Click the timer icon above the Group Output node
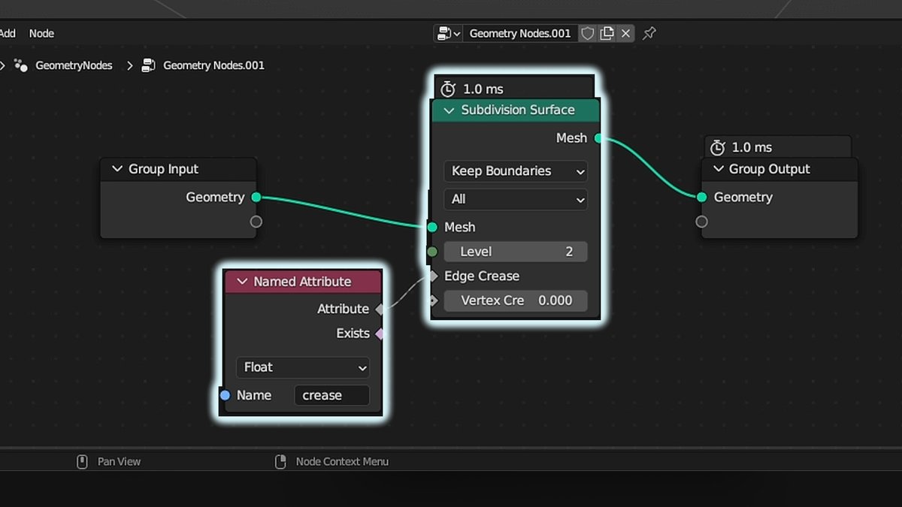Viewport: 902px width, 507px height. (718, 146)
